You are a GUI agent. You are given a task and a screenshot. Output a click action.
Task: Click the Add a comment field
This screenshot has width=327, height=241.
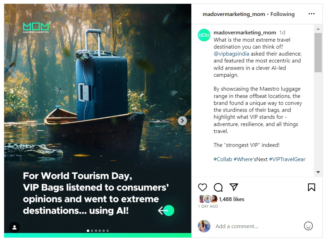coord(258,226)
